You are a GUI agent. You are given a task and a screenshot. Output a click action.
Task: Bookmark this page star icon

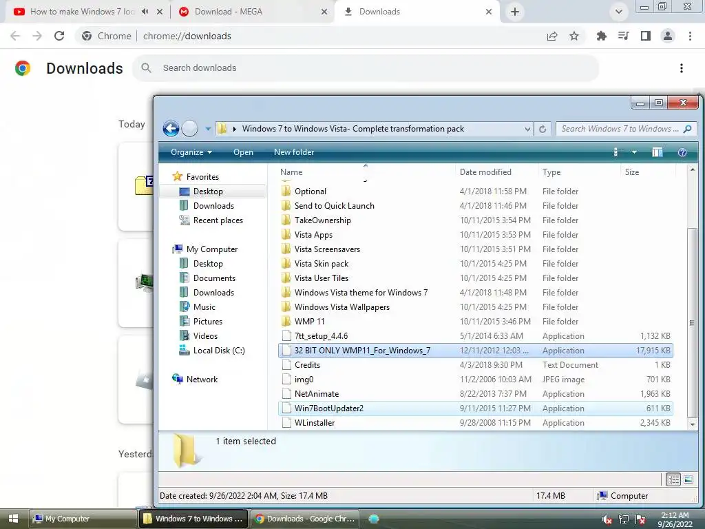(574, 36)
